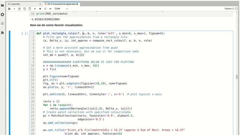Image resolution: width=240 pixels, height=135 pixels.
Task: Click the print(ROC_estimate) code line
Action: (52, 14)
